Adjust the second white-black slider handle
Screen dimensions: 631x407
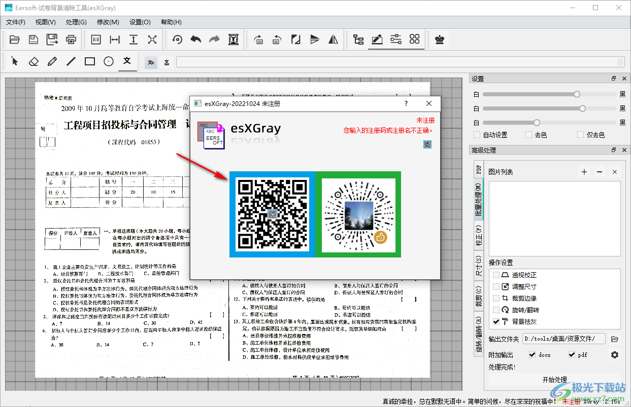pos(582,108)
